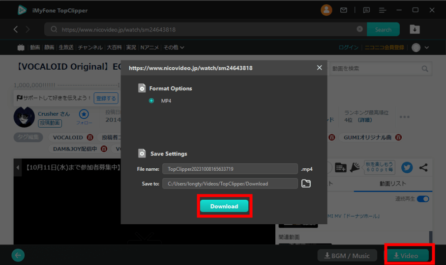This screenshot has width=446, height=265.
Task: Click the add to playlist icon
Action: coord(340,167)
